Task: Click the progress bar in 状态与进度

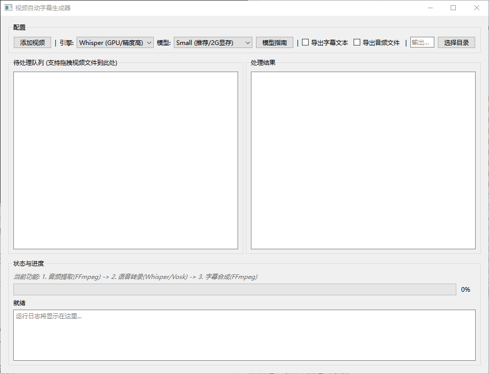Action: (x=235, y=289)
